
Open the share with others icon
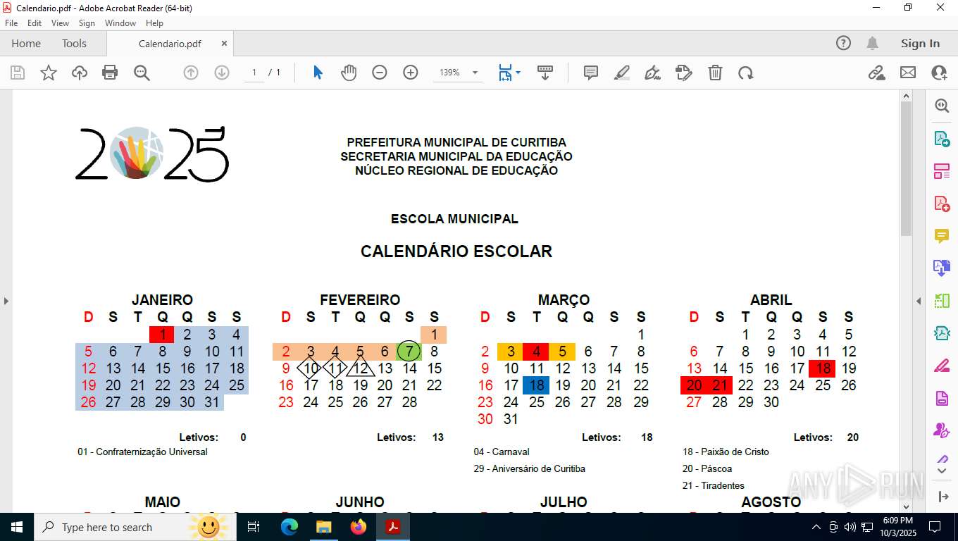(x=939, y=73)
